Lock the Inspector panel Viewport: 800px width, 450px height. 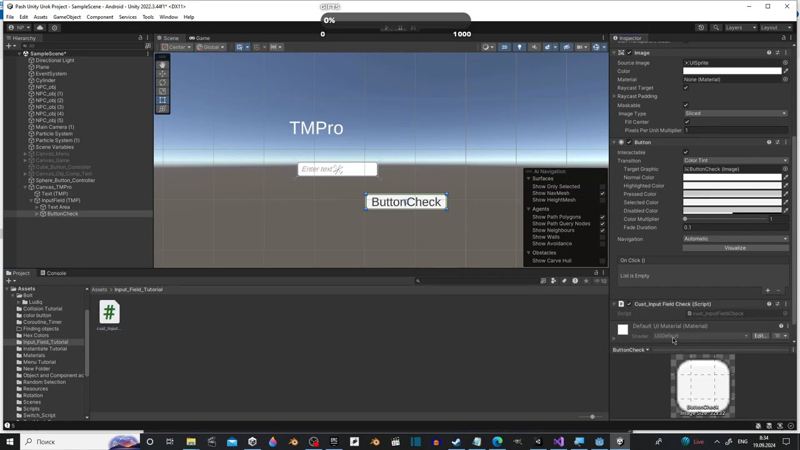click(x=783, y=38)
